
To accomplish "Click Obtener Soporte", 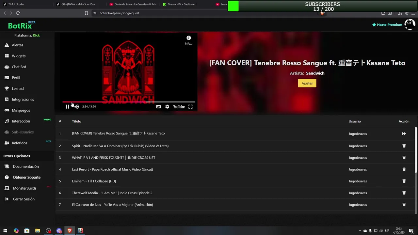I will (27, 177).
